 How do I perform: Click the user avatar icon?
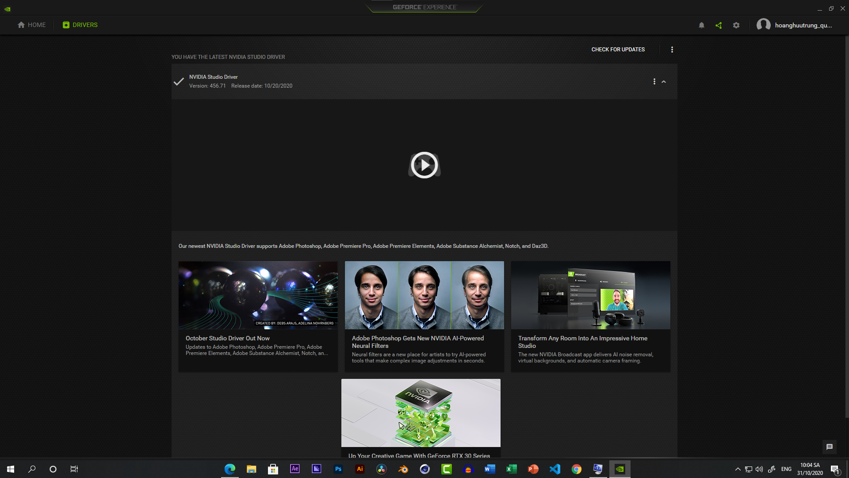coord(764,25)
